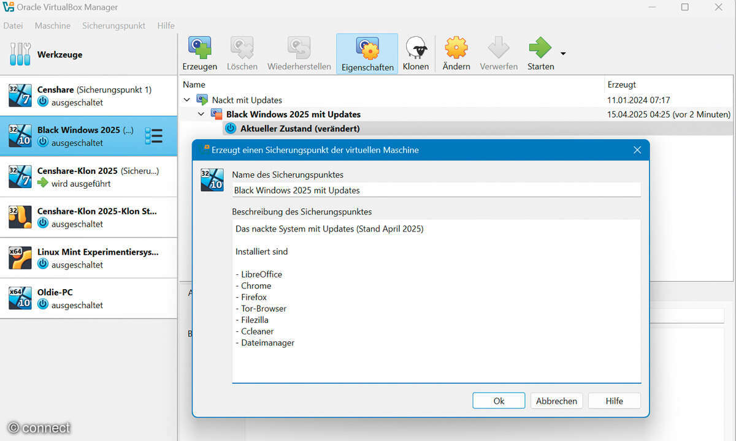Viewport: 736px width, 441px height.
Task: Click the 15.04.2025 04:25 date cell
Action: [669, 114]
